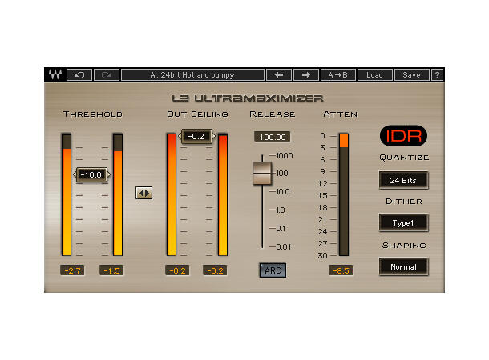The image size is (489, 360).
Task: Click the right output peak readout -0.2
Action: pyautogui.click(x=215, y=270)
